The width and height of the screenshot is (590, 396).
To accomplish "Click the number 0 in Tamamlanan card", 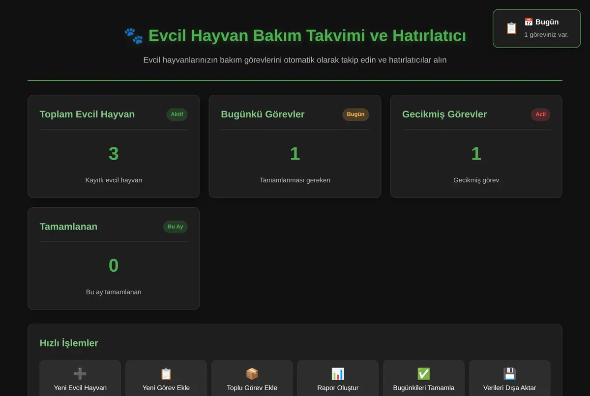I will [114, 266].
